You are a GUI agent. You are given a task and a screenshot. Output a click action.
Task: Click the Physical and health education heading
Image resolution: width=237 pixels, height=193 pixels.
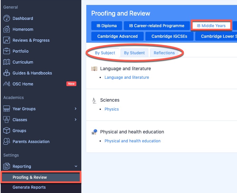(x=132, y=132)
